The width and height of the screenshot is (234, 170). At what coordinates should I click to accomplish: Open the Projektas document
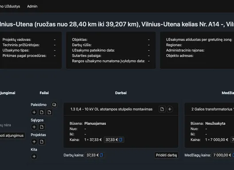(42, 142)
